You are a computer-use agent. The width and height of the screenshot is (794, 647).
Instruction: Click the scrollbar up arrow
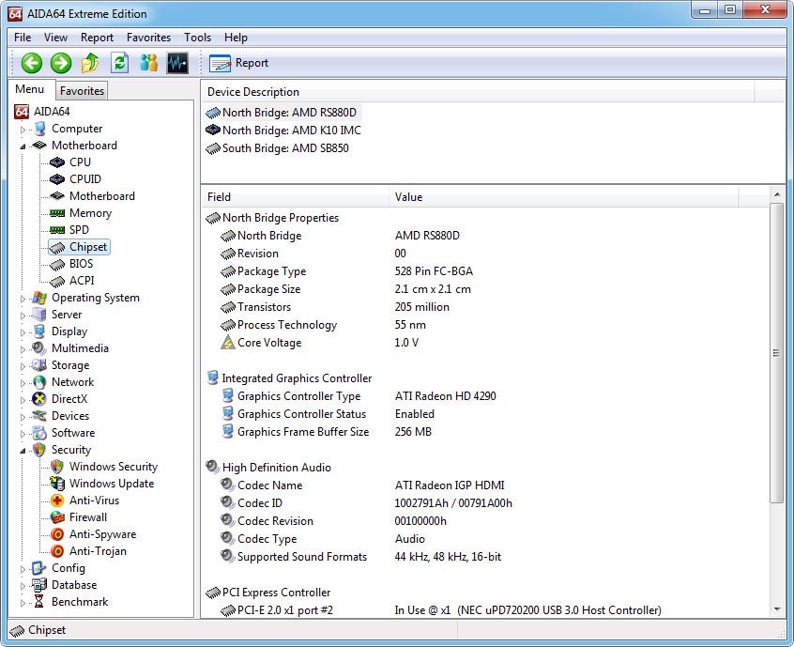click(x=777, y=194)
